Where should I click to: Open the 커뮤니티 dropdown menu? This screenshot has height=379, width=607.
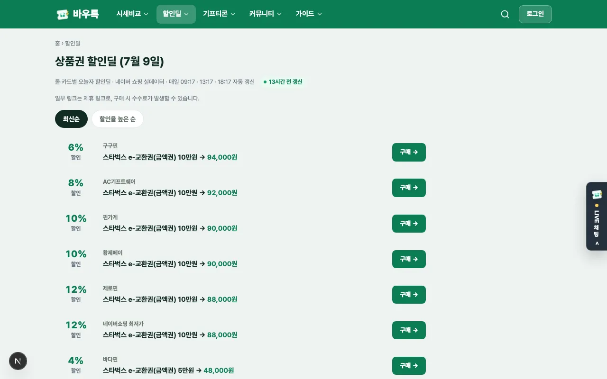click(x=265, y=14)
